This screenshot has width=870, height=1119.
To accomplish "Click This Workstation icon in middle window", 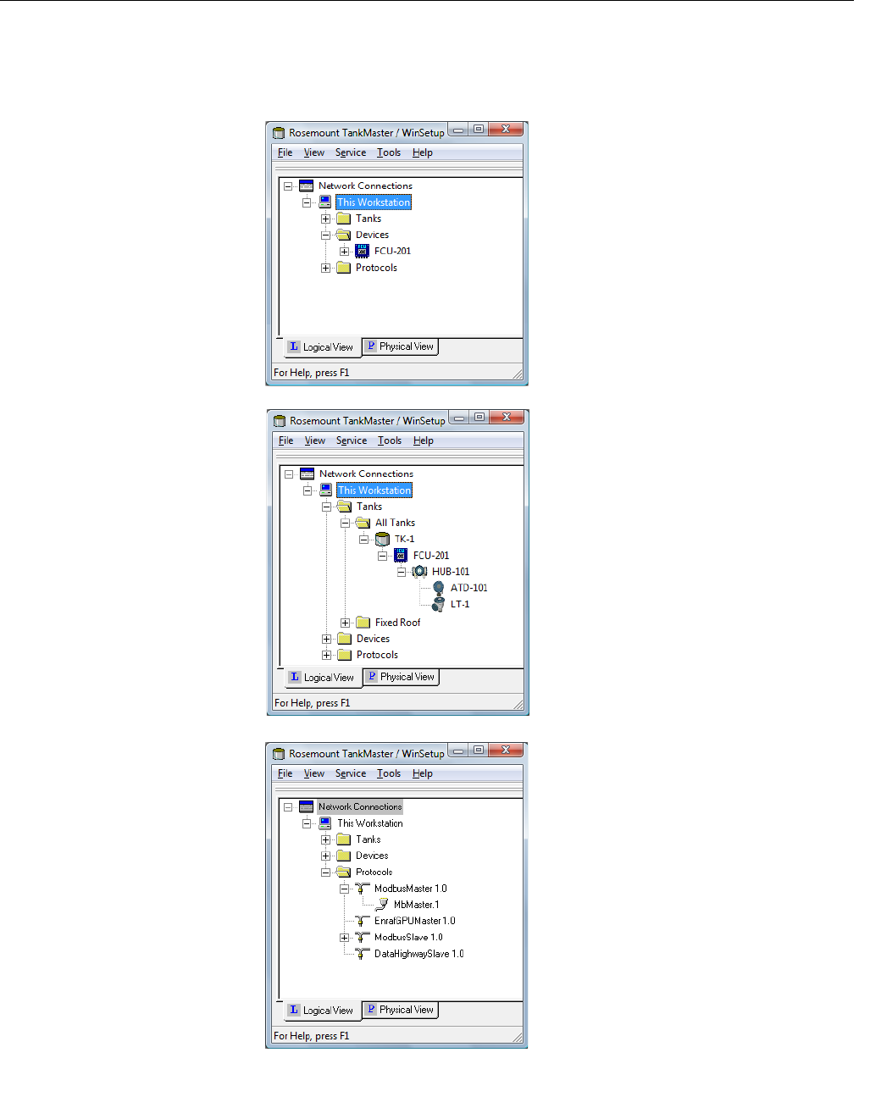I will pyautogui.click(x=326, y=490).
